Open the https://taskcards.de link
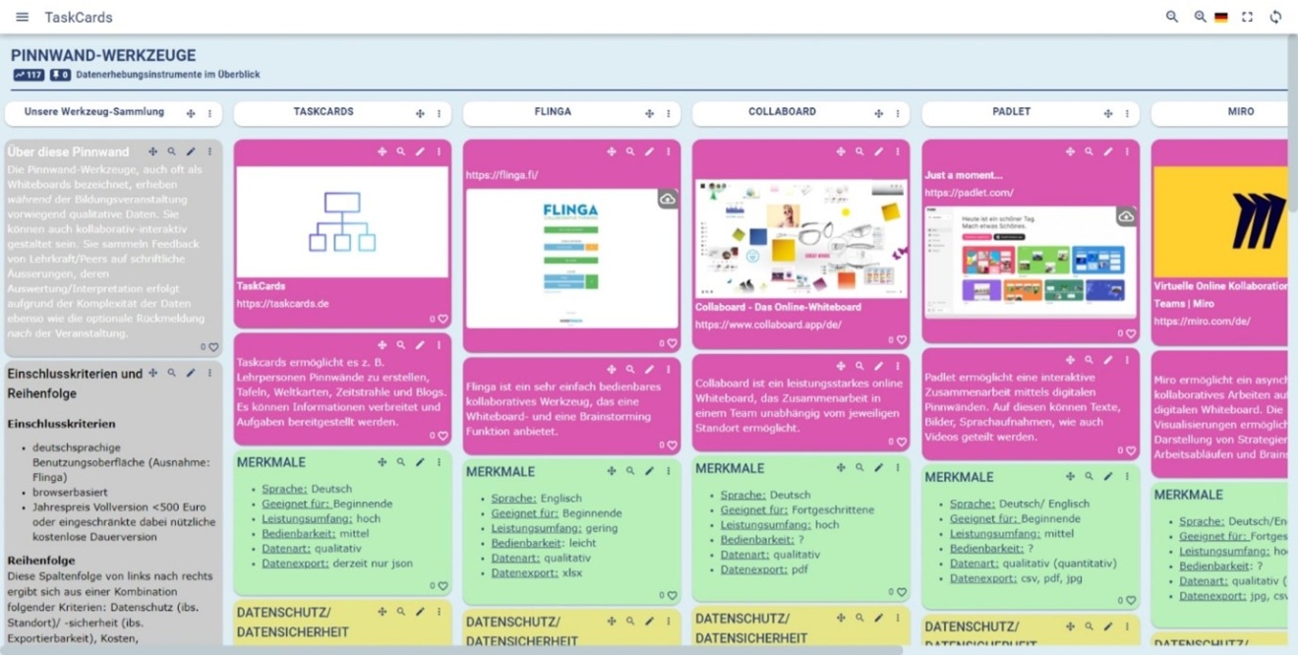This screenshot has height=655, width=1298. [x=282, y=304]
